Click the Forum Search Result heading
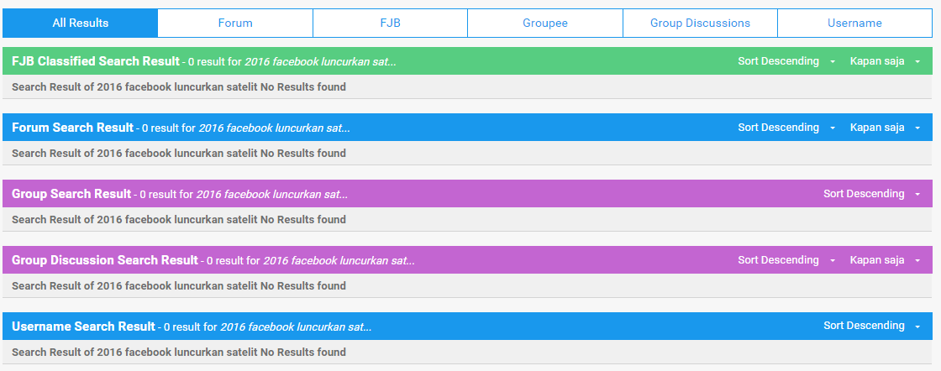The width and height of the screenshot is (941, 371). point(72,128)
